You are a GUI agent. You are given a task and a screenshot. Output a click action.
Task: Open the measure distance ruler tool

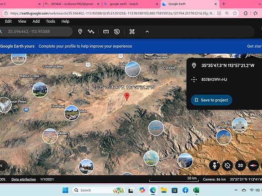[106, 31]
